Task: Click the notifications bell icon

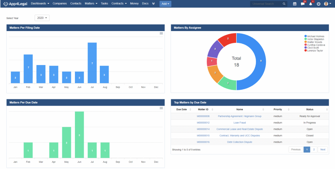Action: pyautogui.click(x=310, y=4)
